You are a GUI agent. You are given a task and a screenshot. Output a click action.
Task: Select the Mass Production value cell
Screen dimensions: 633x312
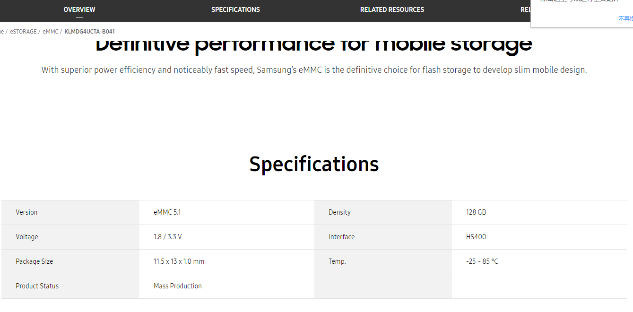point(227,286)
